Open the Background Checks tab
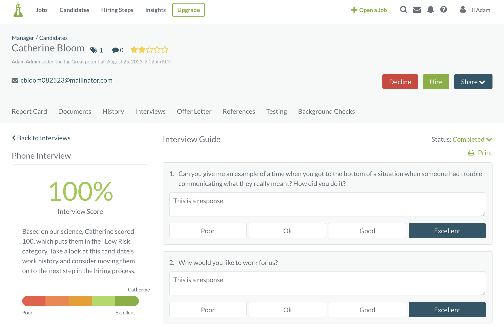The height and width of the screenshot is (327, 504). (326, 111)
